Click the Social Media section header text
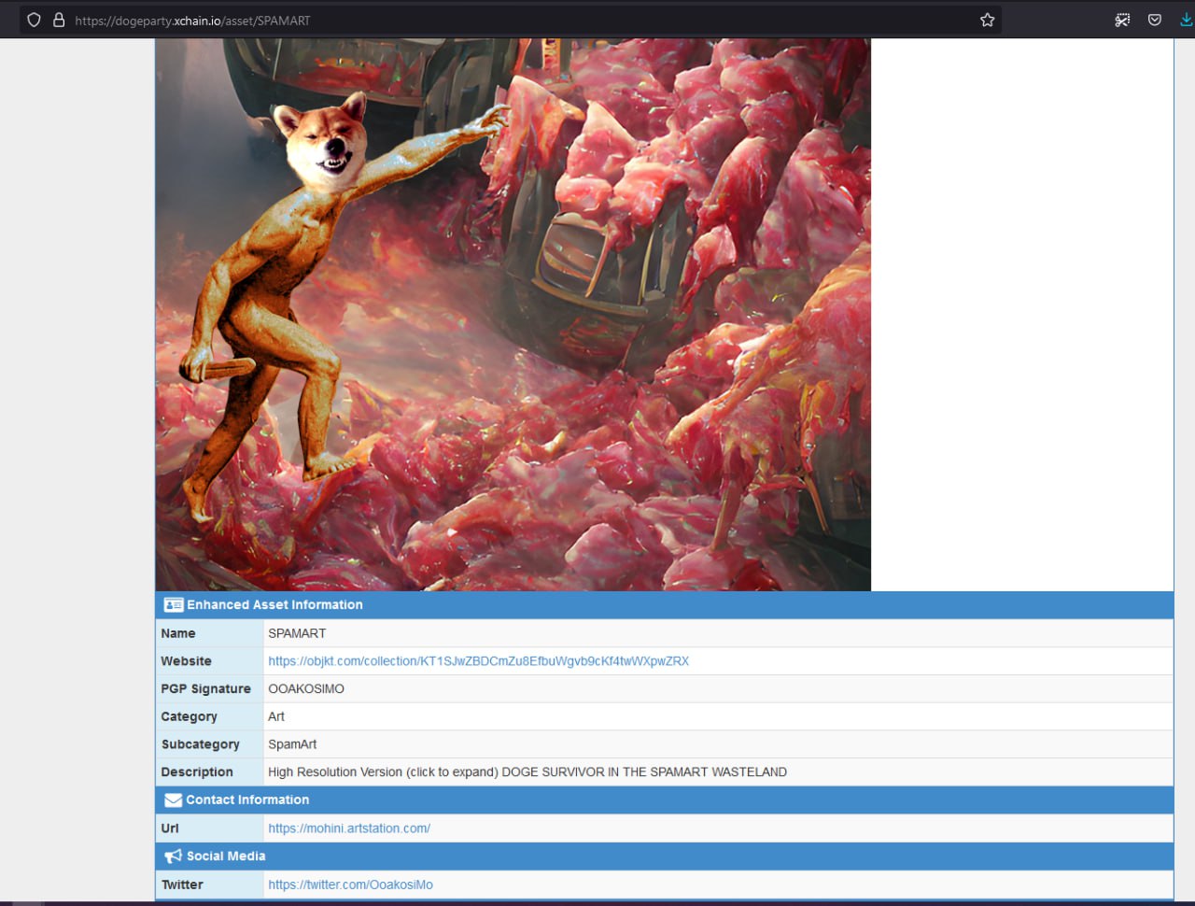The height and width of the screenshot is (906, 1195). [x=226, y=856]
